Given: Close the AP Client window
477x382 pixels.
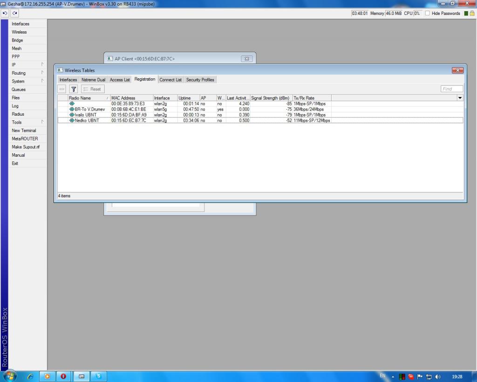Looking at the screenshot, I should 246,59.
